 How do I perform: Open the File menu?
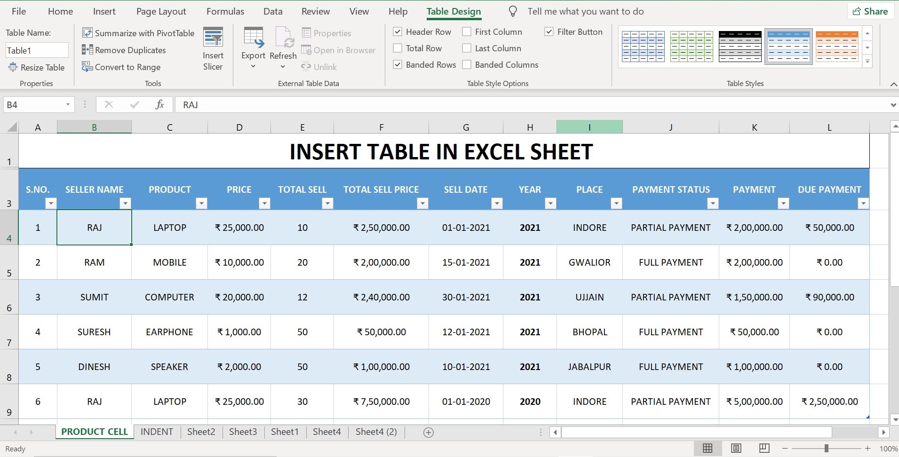[19, 11]
